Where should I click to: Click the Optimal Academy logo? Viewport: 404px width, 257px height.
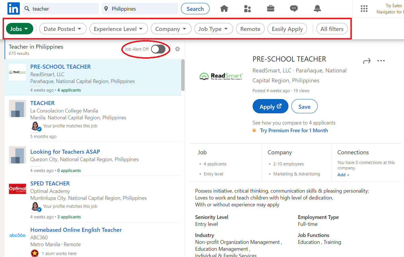pos(17,189)
